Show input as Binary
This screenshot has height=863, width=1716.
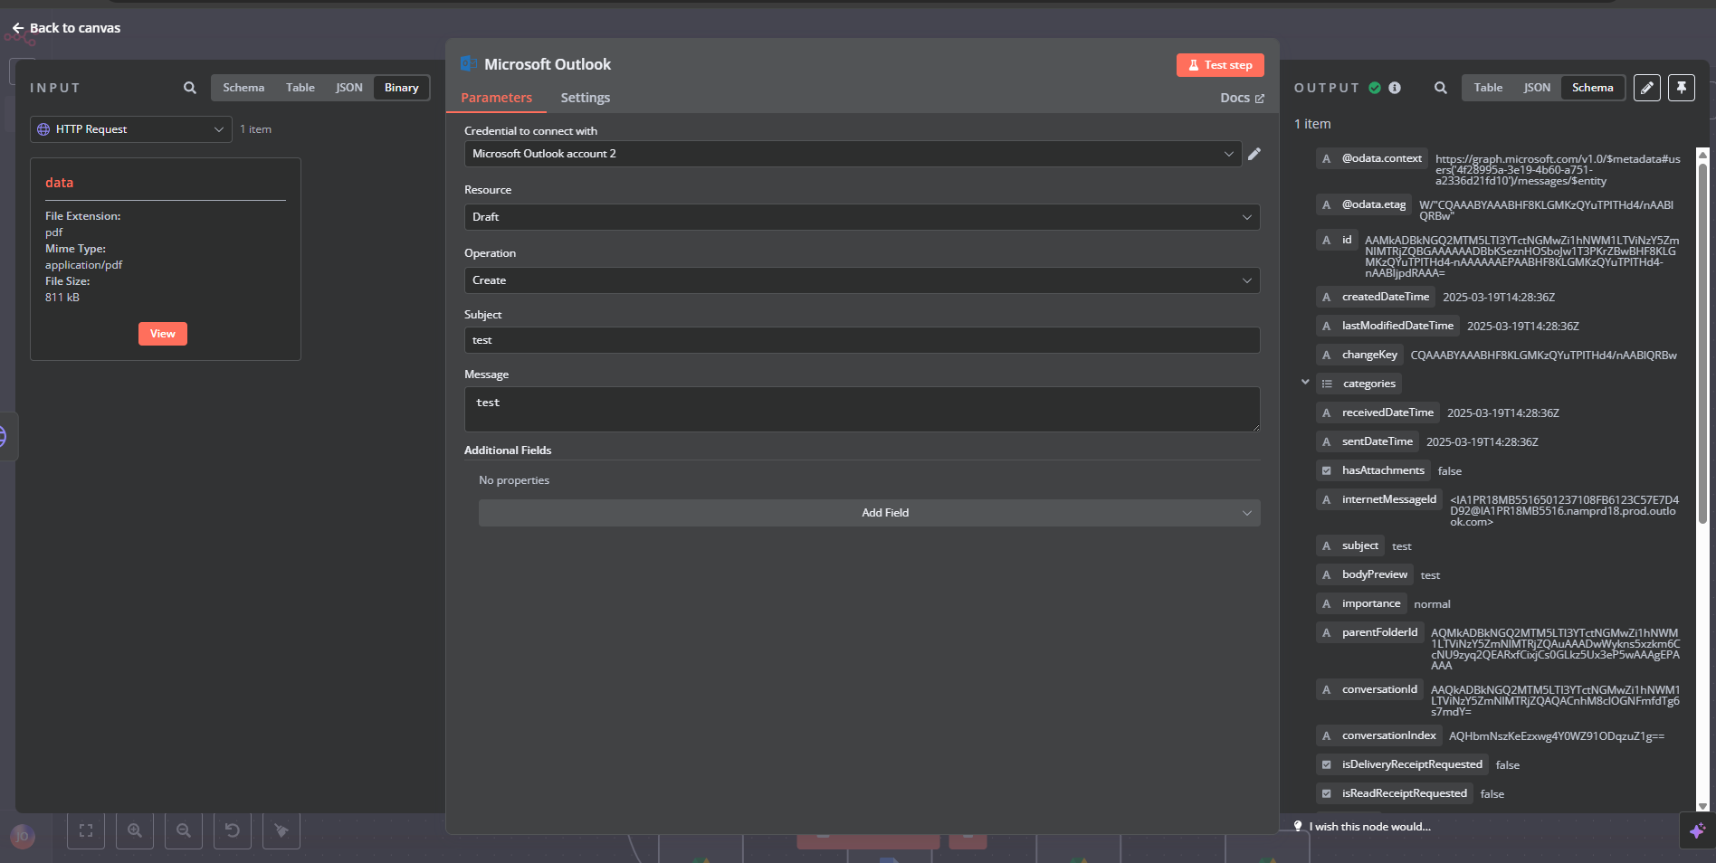coord(401,88)
